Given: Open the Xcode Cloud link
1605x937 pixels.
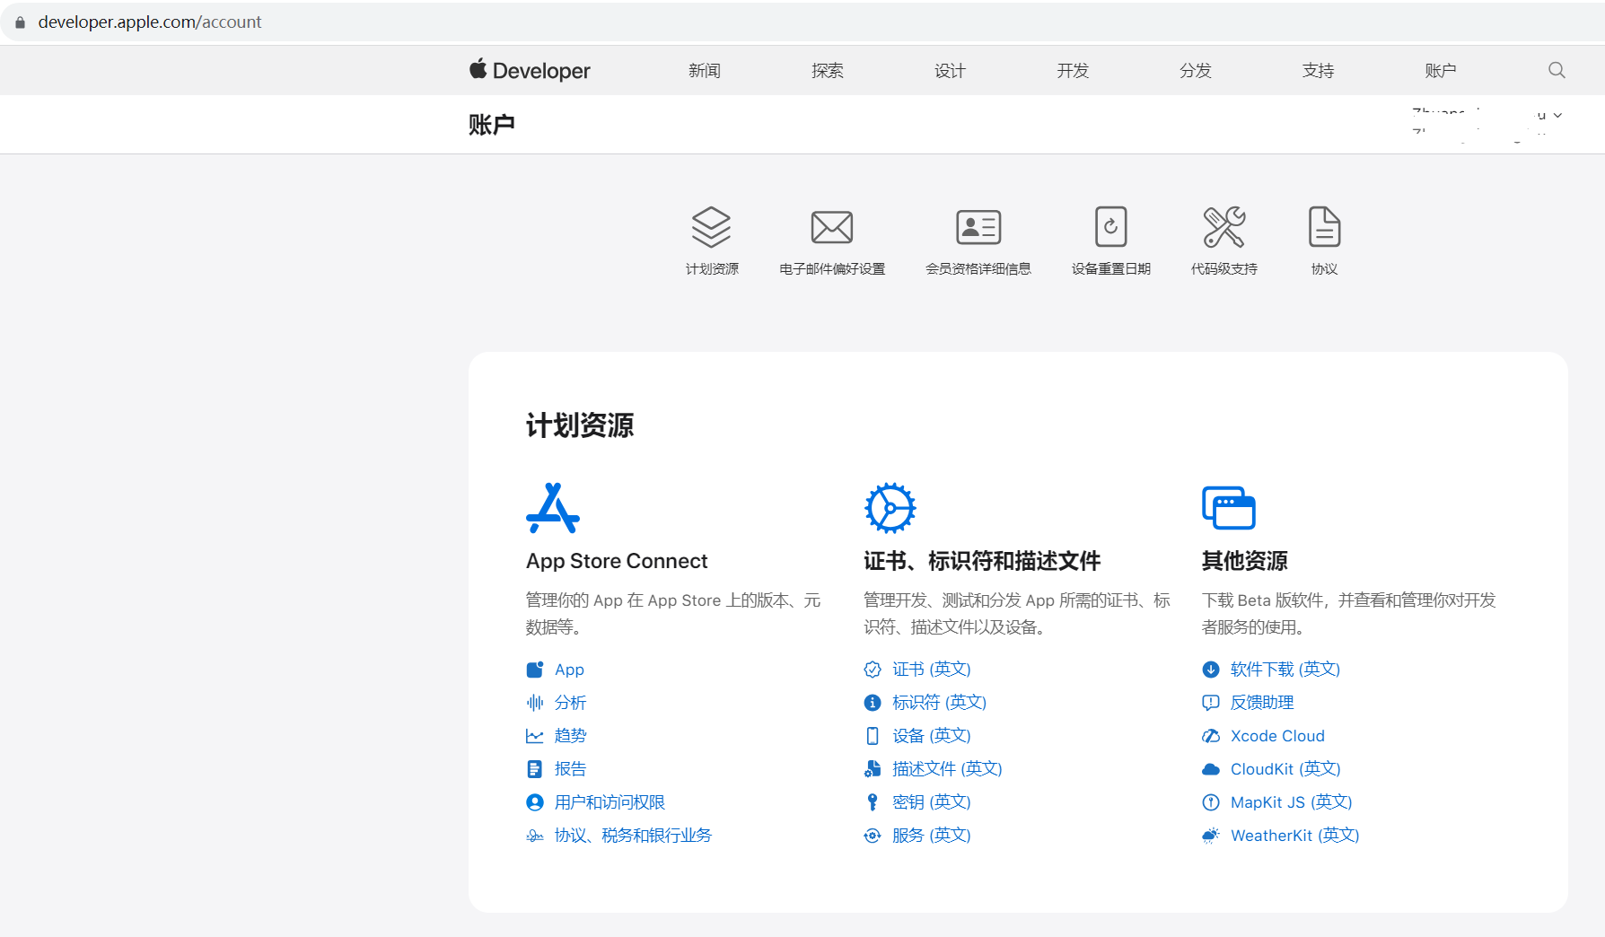Looking at the screenshot, I should click(x=1277, y=736).
